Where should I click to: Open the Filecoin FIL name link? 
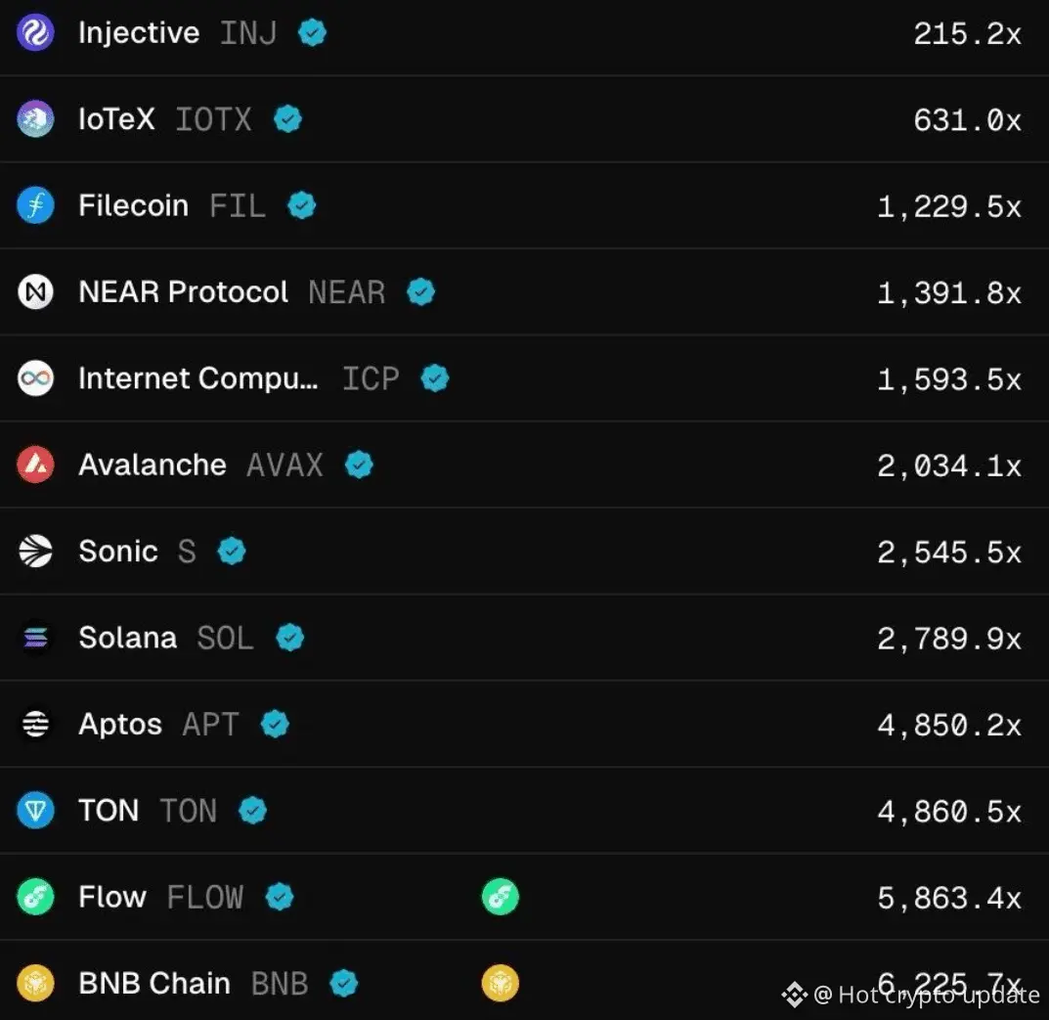pyautogui.click(x=134, y=205)
